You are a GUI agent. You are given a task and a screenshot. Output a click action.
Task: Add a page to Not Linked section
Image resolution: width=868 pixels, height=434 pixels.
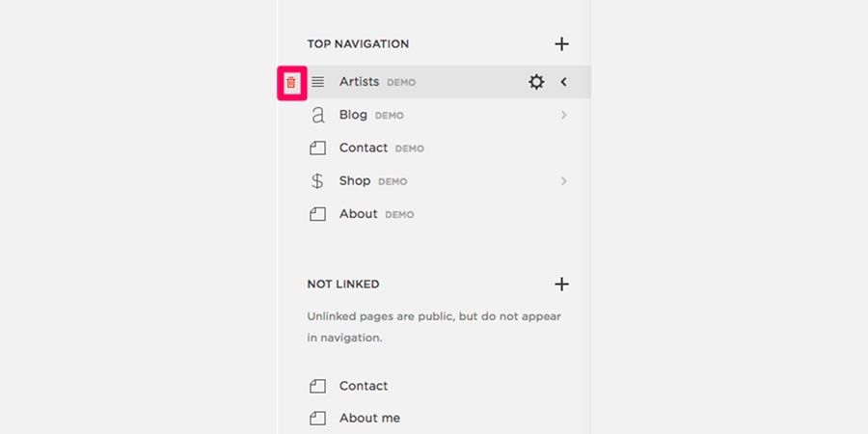tap(561, 284)
